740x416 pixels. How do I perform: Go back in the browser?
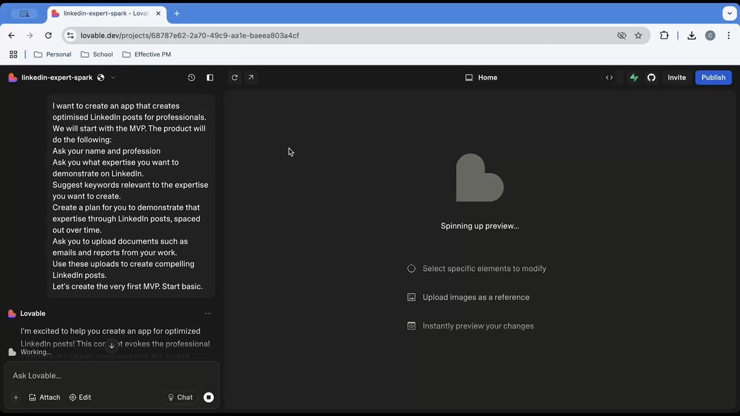coord(11,36)
